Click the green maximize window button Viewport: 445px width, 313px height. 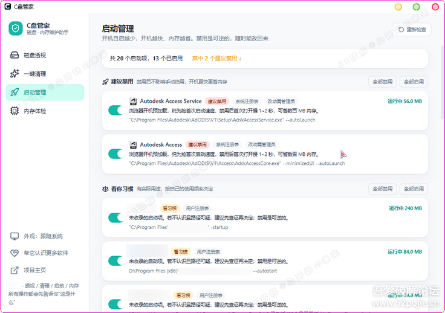click(x=417, y=7)
